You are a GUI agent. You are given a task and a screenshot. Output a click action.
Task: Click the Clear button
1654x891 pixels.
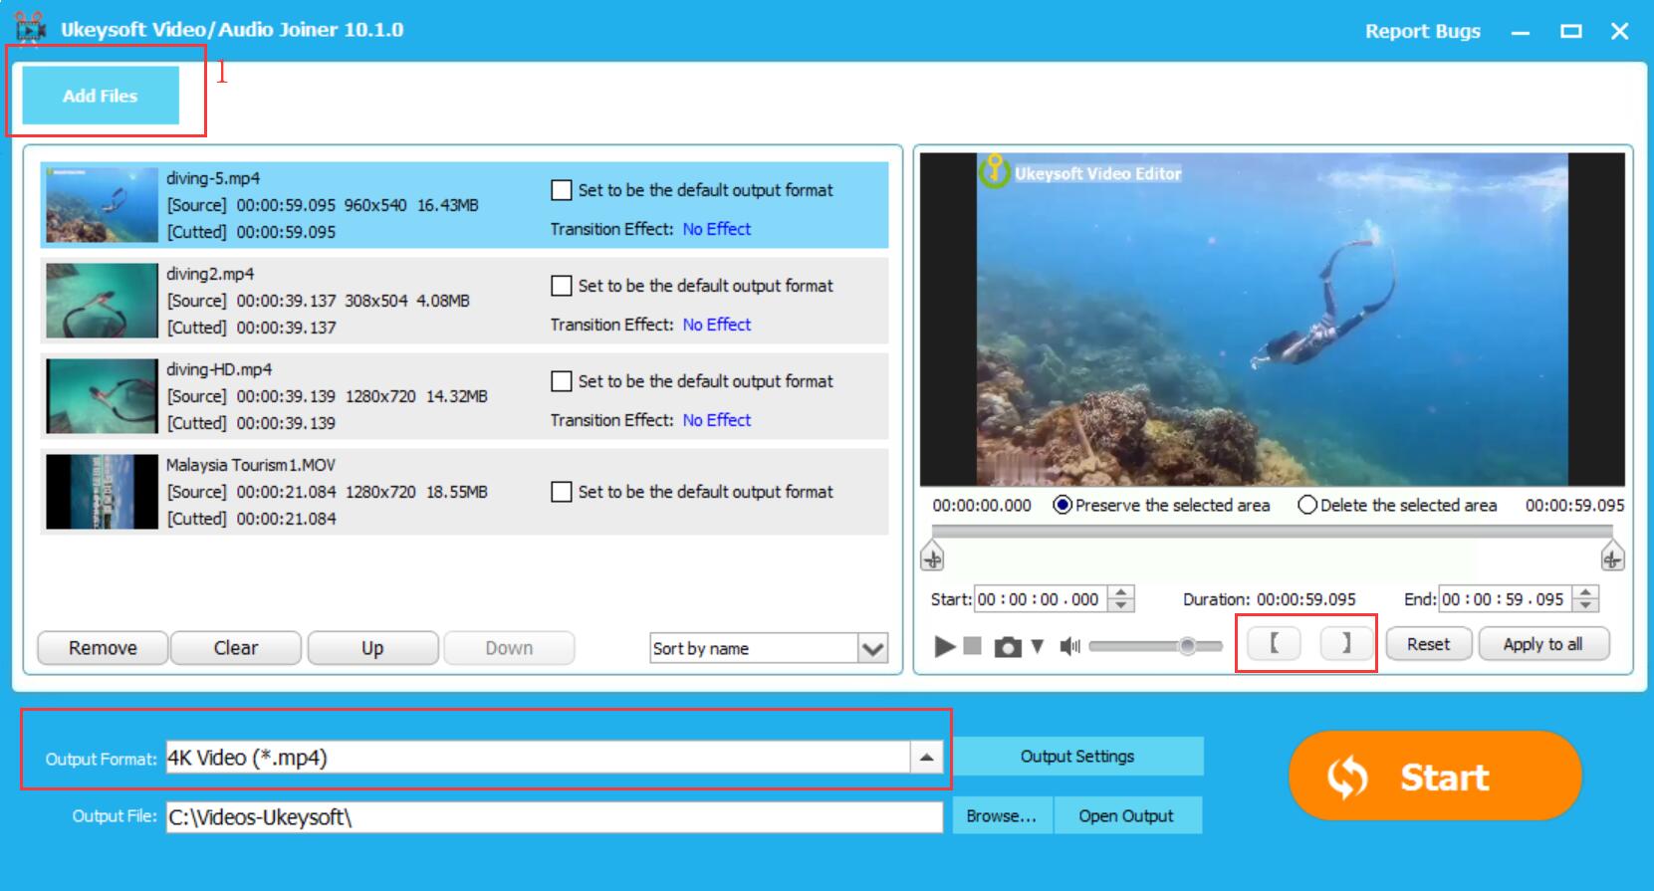pyautogui.click(x=236, y=648)
